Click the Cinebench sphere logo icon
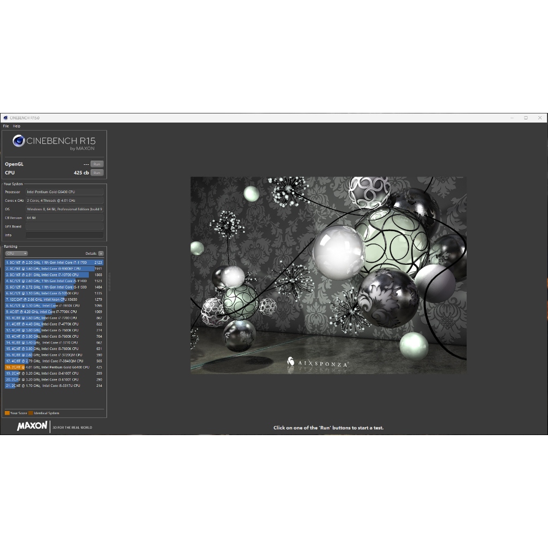548x548 pixels. pos(19,141)
